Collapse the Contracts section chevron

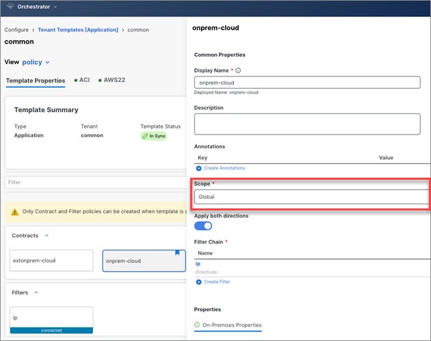coord(47,235)
